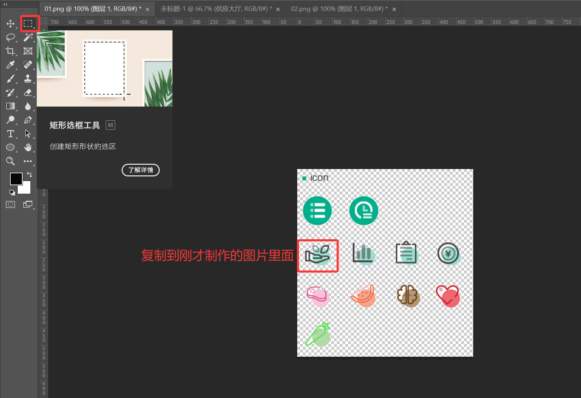Reset default foreground and background colors

pyautogui.click(x=12, y=193)
